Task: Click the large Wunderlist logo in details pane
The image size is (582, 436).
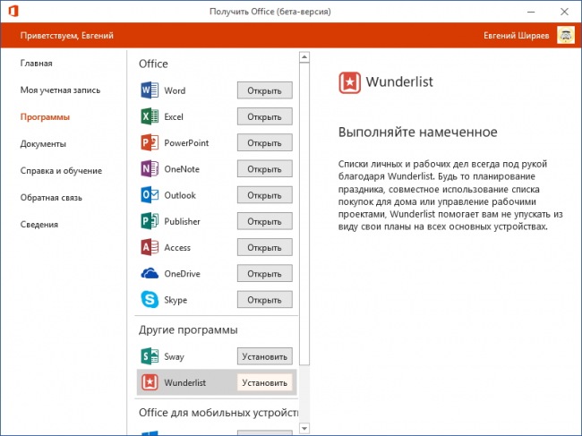Action: pos(349,82)
